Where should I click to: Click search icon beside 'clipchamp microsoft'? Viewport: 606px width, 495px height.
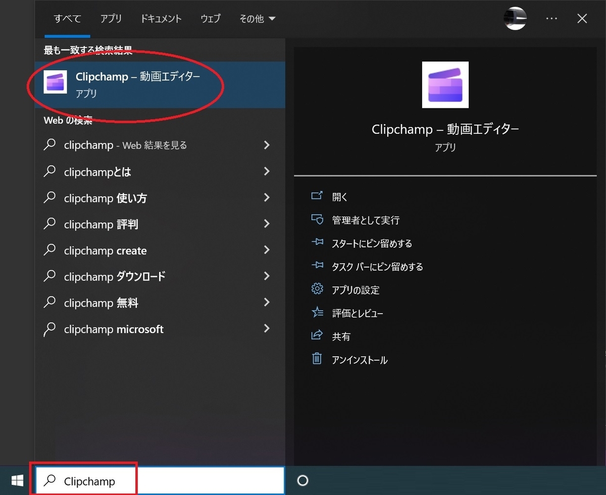(x=49, y=329)
